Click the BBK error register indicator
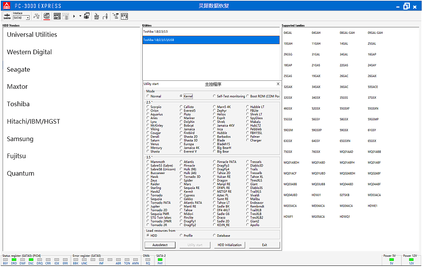The height and width of the screenshot is (267, 422). [76, 260]
